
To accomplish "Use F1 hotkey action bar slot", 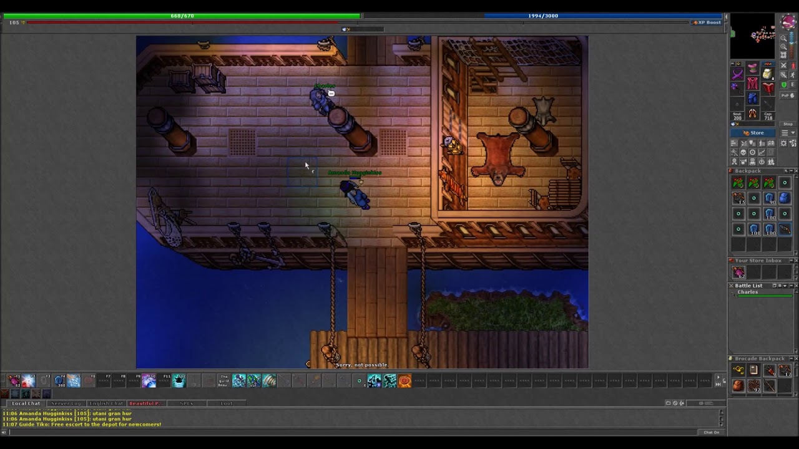I will (x=14, y=380).
